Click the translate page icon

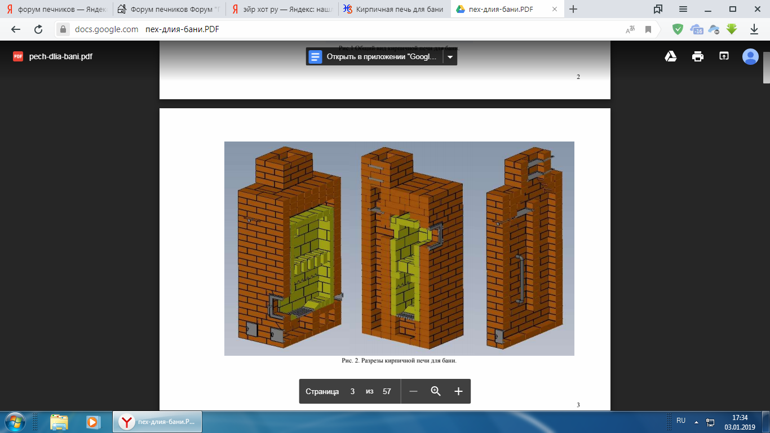pos(631,29)
